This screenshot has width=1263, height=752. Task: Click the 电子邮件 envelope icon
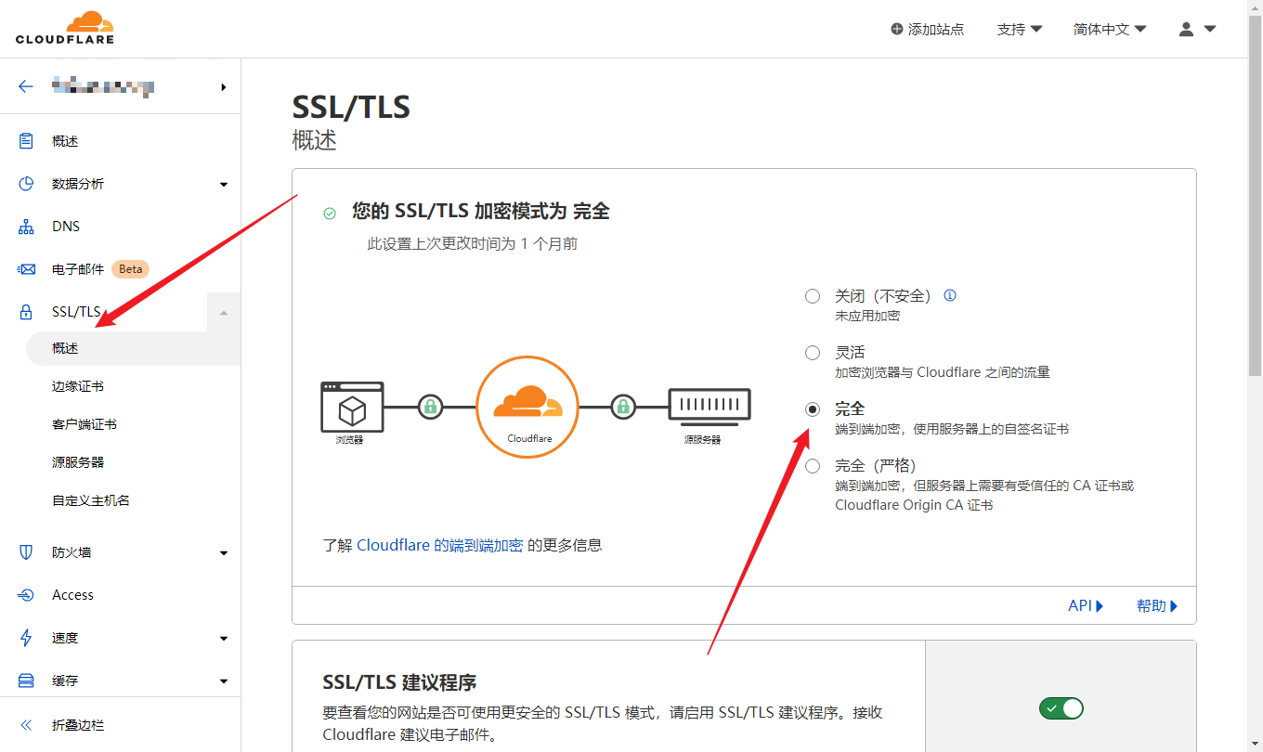point(26,269)
